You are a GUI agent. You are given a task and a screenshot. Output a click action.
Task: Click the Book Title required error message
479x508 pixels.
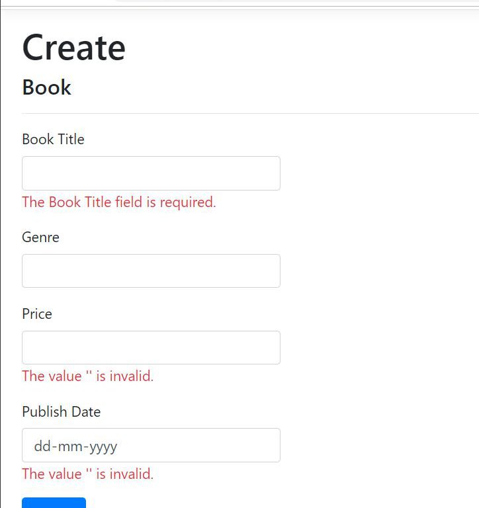pos(119,202)
